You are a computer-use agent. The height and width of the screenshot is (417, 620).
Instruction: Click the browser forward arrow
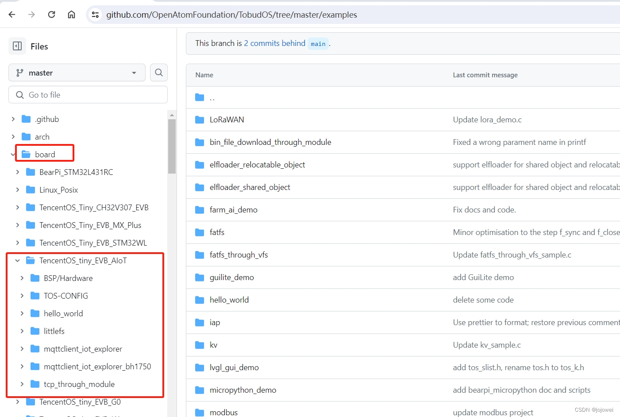point(31,15)
